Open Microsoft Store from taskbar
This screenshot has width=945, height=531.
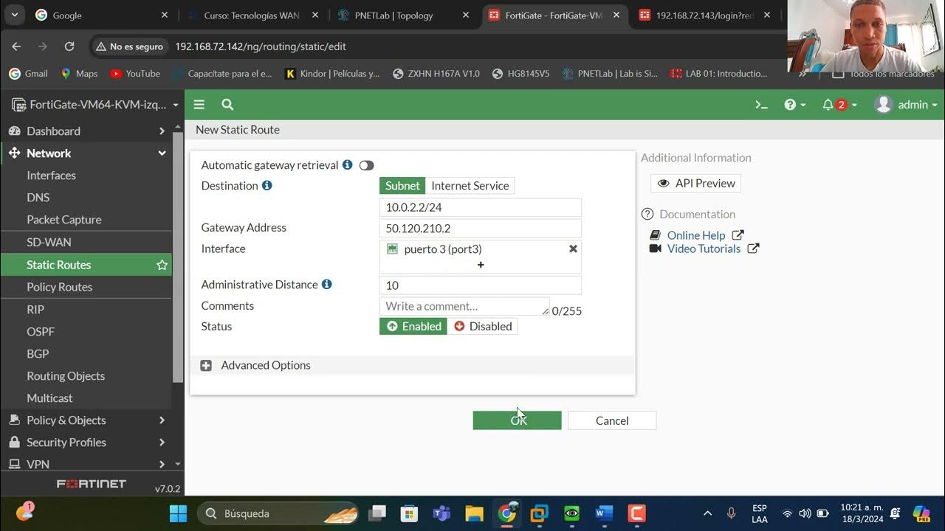(409, 513)
